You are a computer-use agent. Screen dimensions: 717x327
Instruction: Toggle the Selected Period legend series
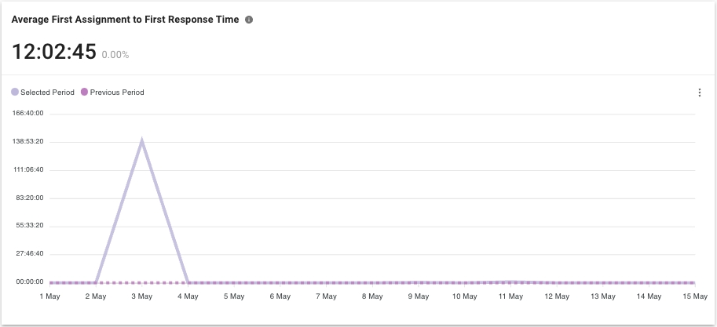click(47, 93)
